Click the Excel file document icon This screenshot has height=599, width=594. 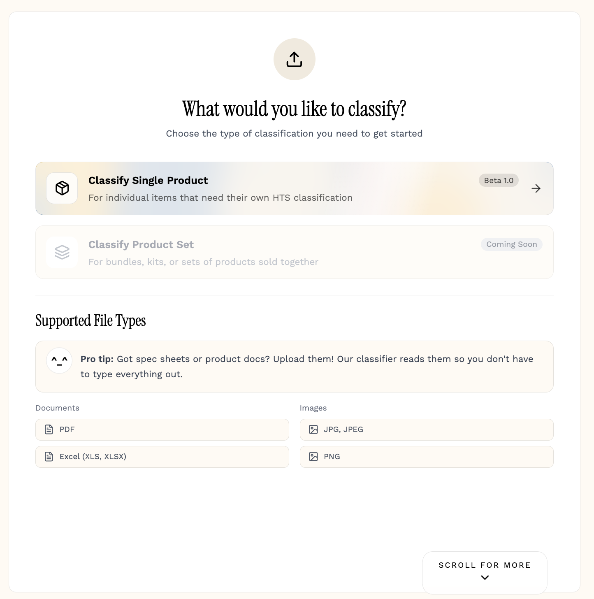[x=49, y=457]
